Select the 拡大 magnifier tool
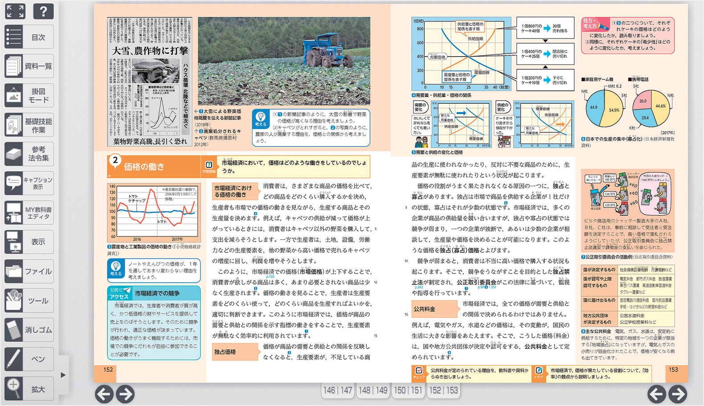 (29, 389)
